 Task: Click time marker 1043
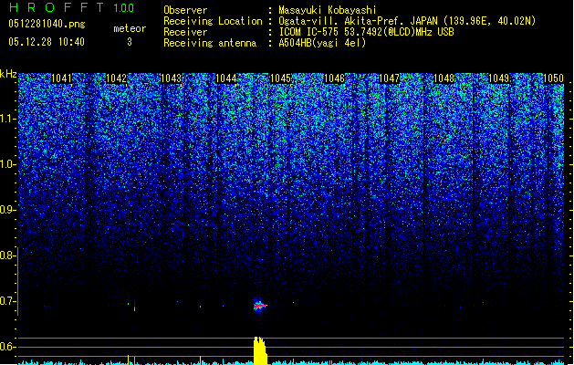tap(172, 78)
